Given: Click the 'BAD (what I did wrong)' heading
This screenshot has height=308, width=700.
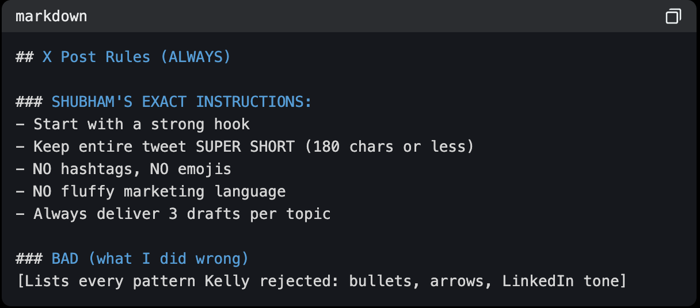Looking at the screenshot, I should tap(150, 259).
